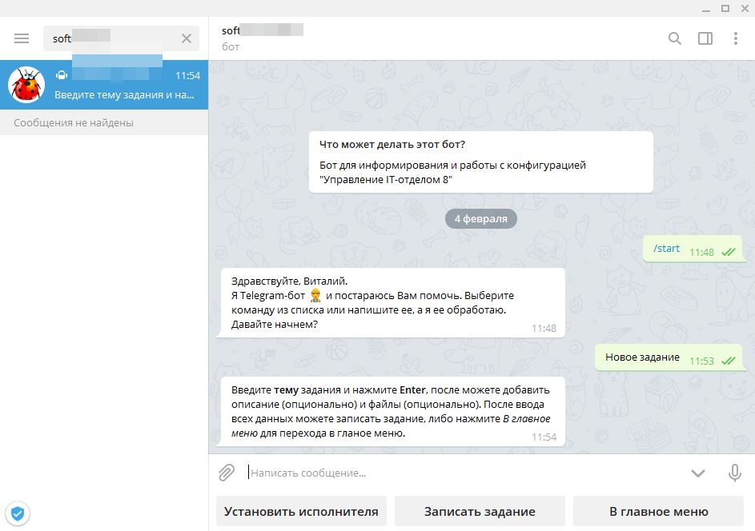Record a voice message with the microphone
This screenshot has height=531, width=755.
[734, 473]
